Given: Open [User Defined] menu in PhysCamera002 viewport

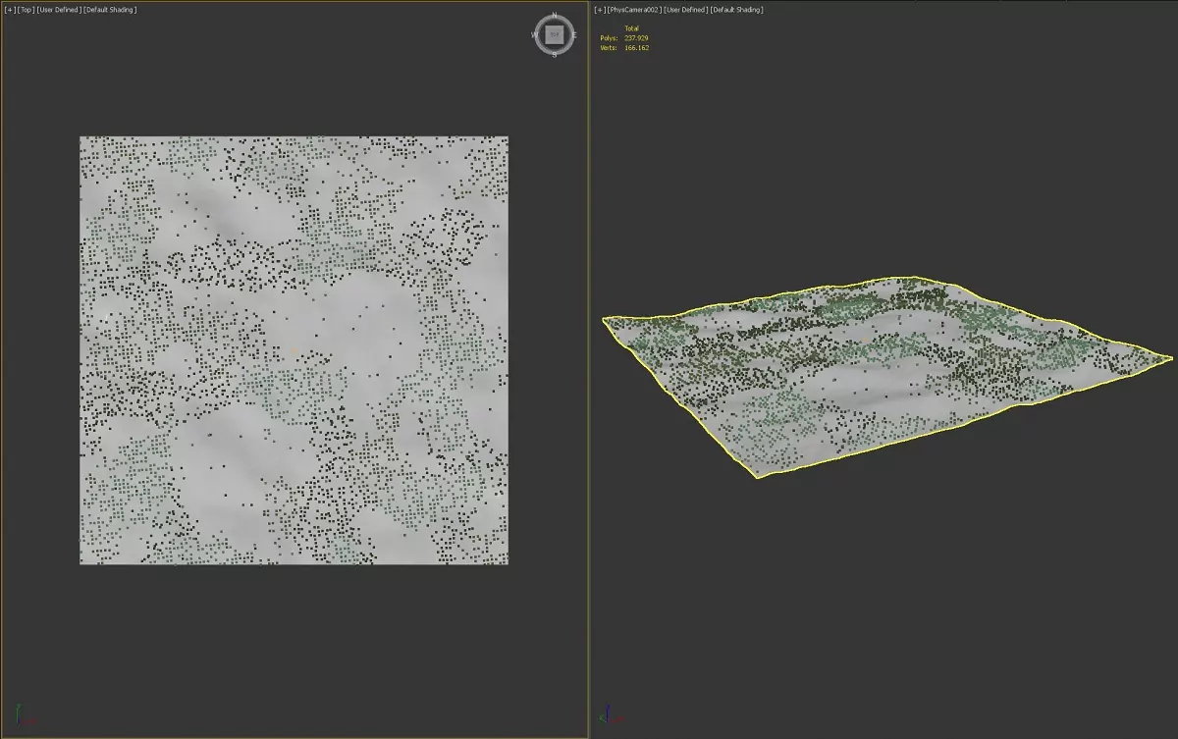Looking at the screenshot, I should (684, 10).
